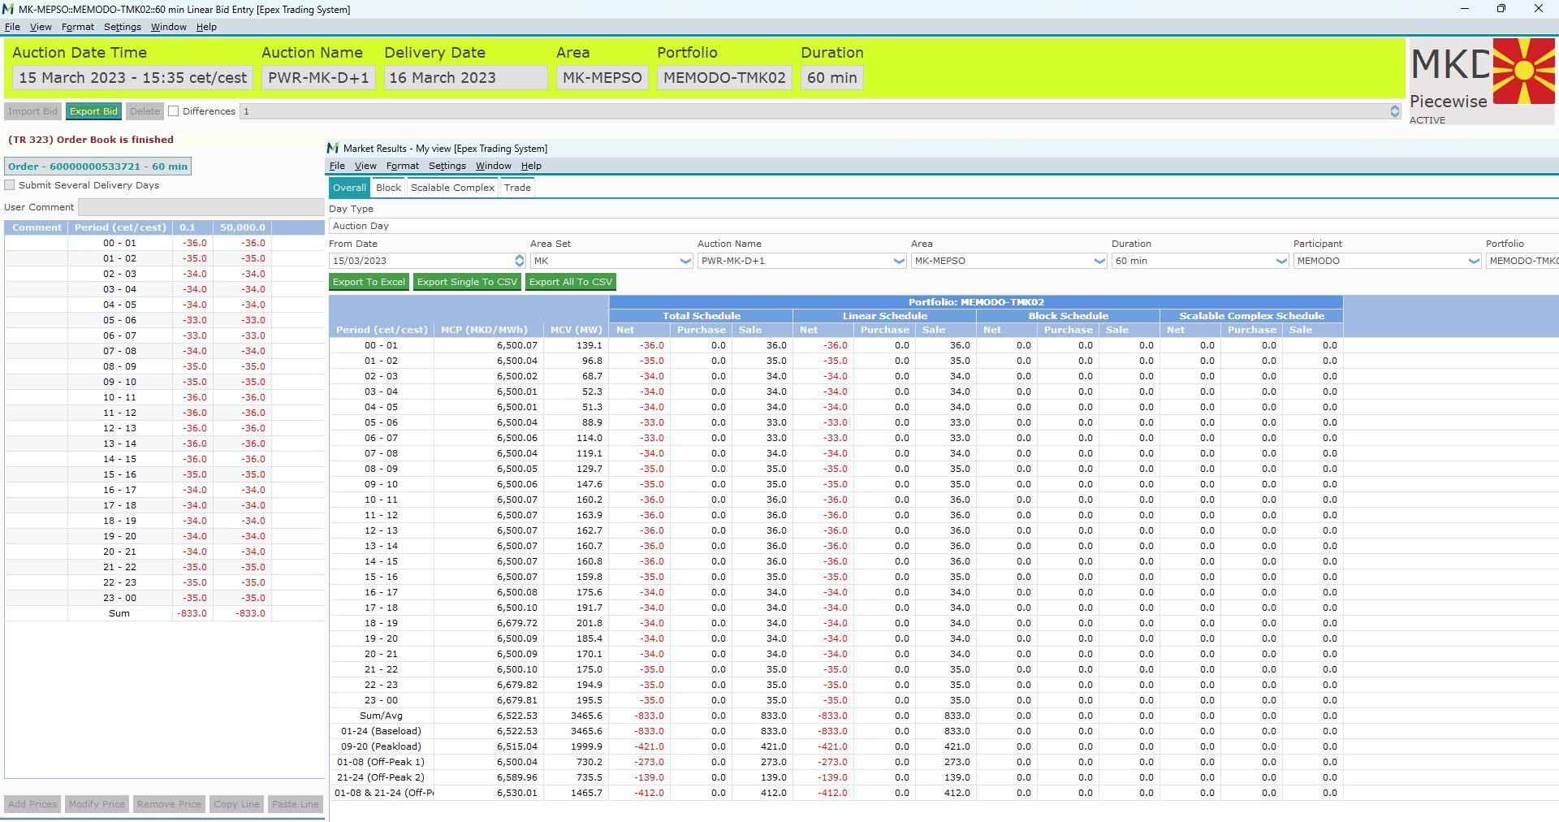Click the User Comment input field
The height and width of the screenshot is (822, 1559).
click(201, 207)
